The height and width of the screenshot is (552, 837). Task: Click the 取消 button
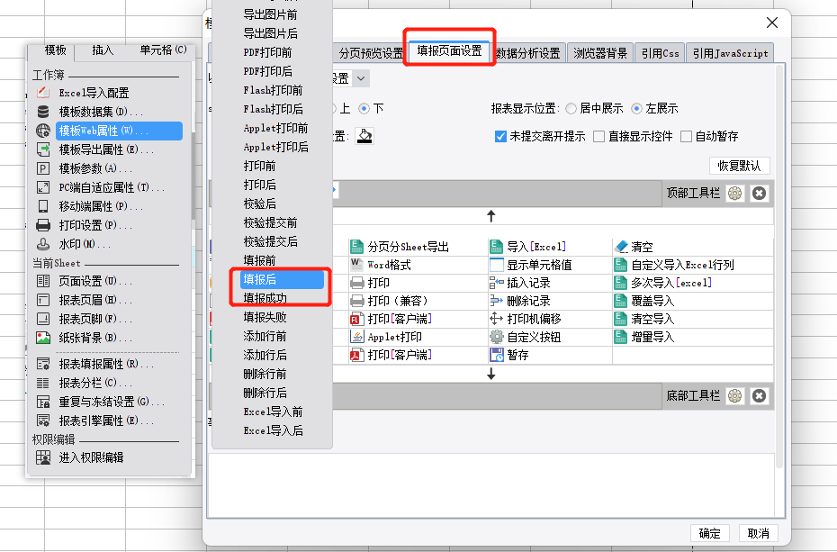(x=758, y=533)
